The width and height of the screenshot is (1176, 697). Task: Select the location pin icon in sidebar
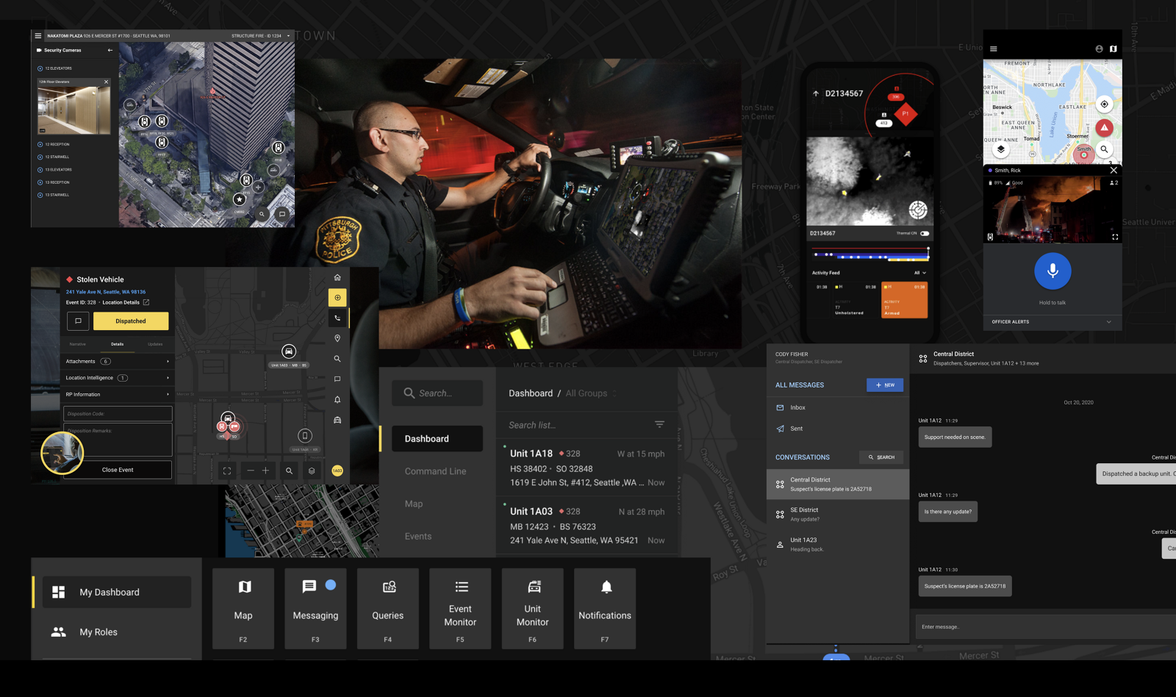[337, 338]
